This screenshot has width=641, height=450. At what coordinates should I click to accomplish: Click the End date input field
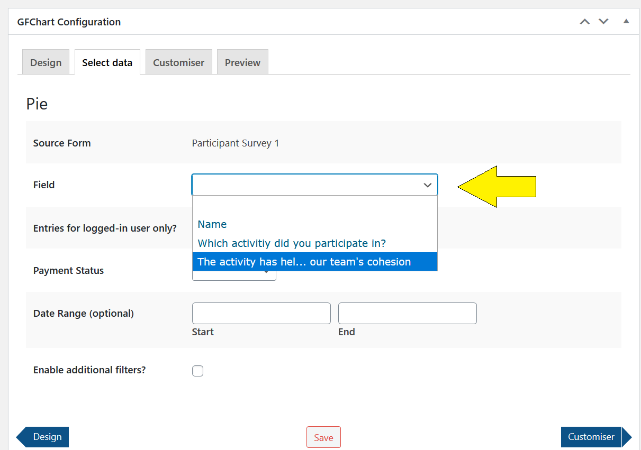(x=407, y=313)
